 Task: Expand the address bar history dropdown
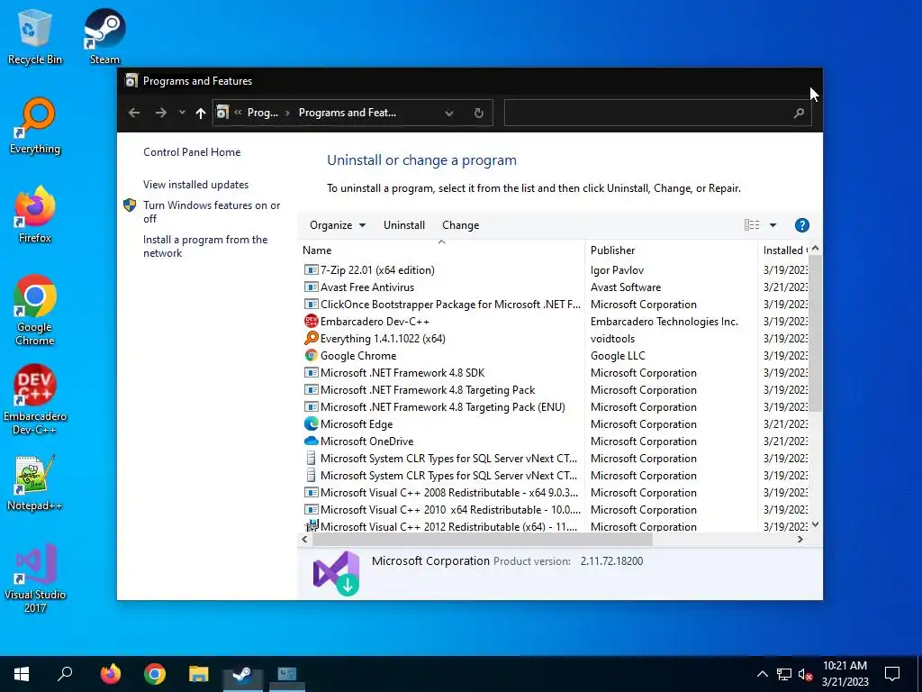click(448, 113)
